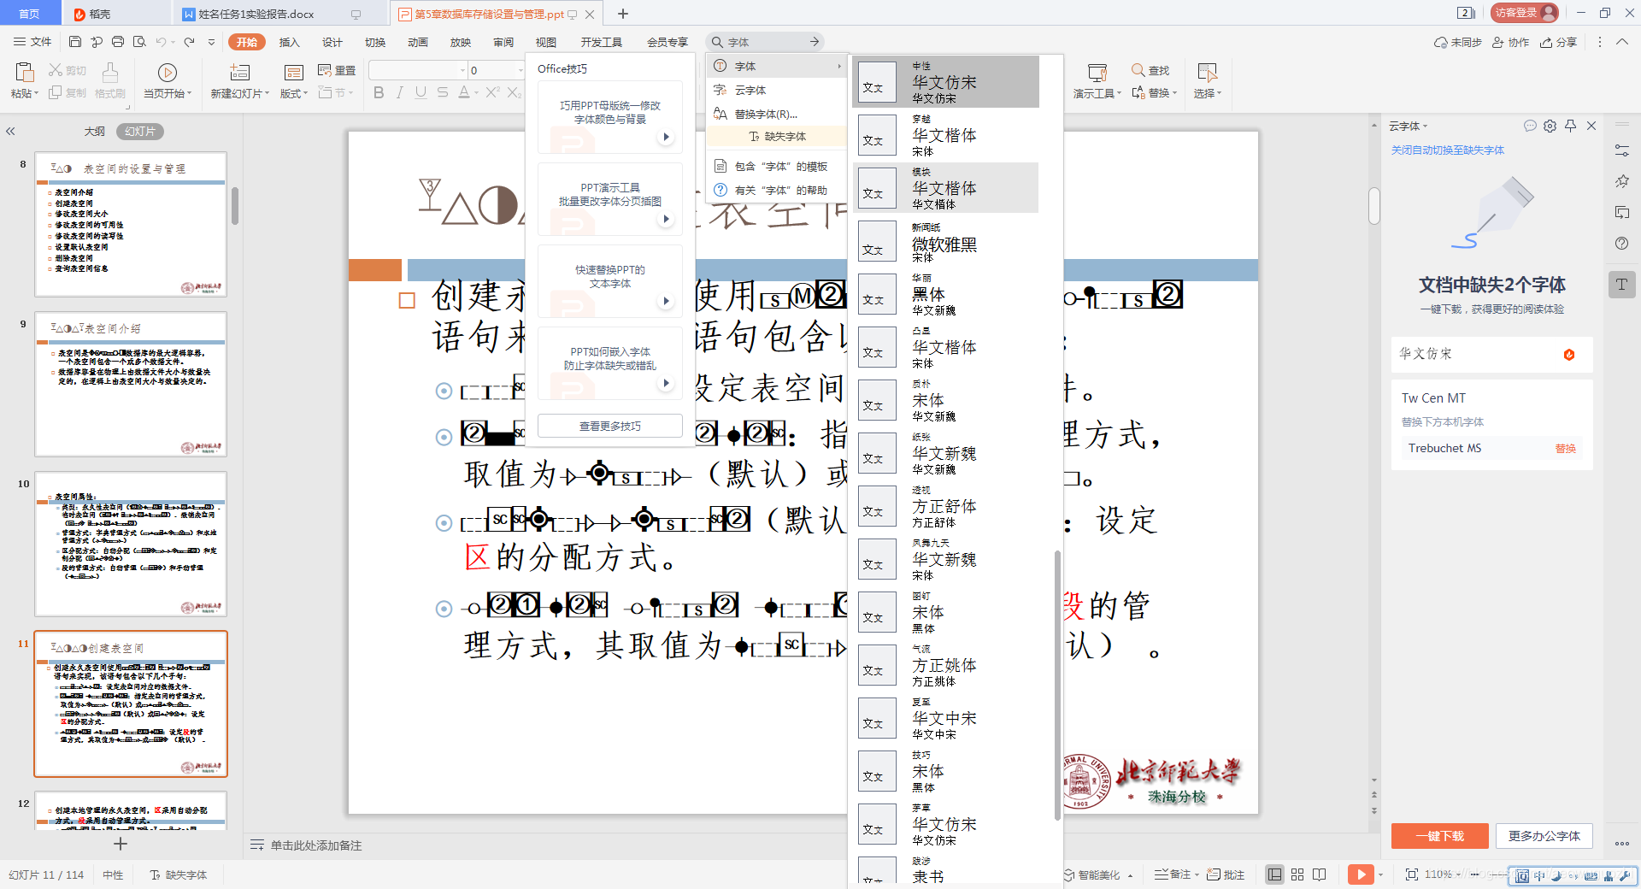Click the Fit to Window icon in status bar
The image size is (1641, 889).
coord(1411,874)
